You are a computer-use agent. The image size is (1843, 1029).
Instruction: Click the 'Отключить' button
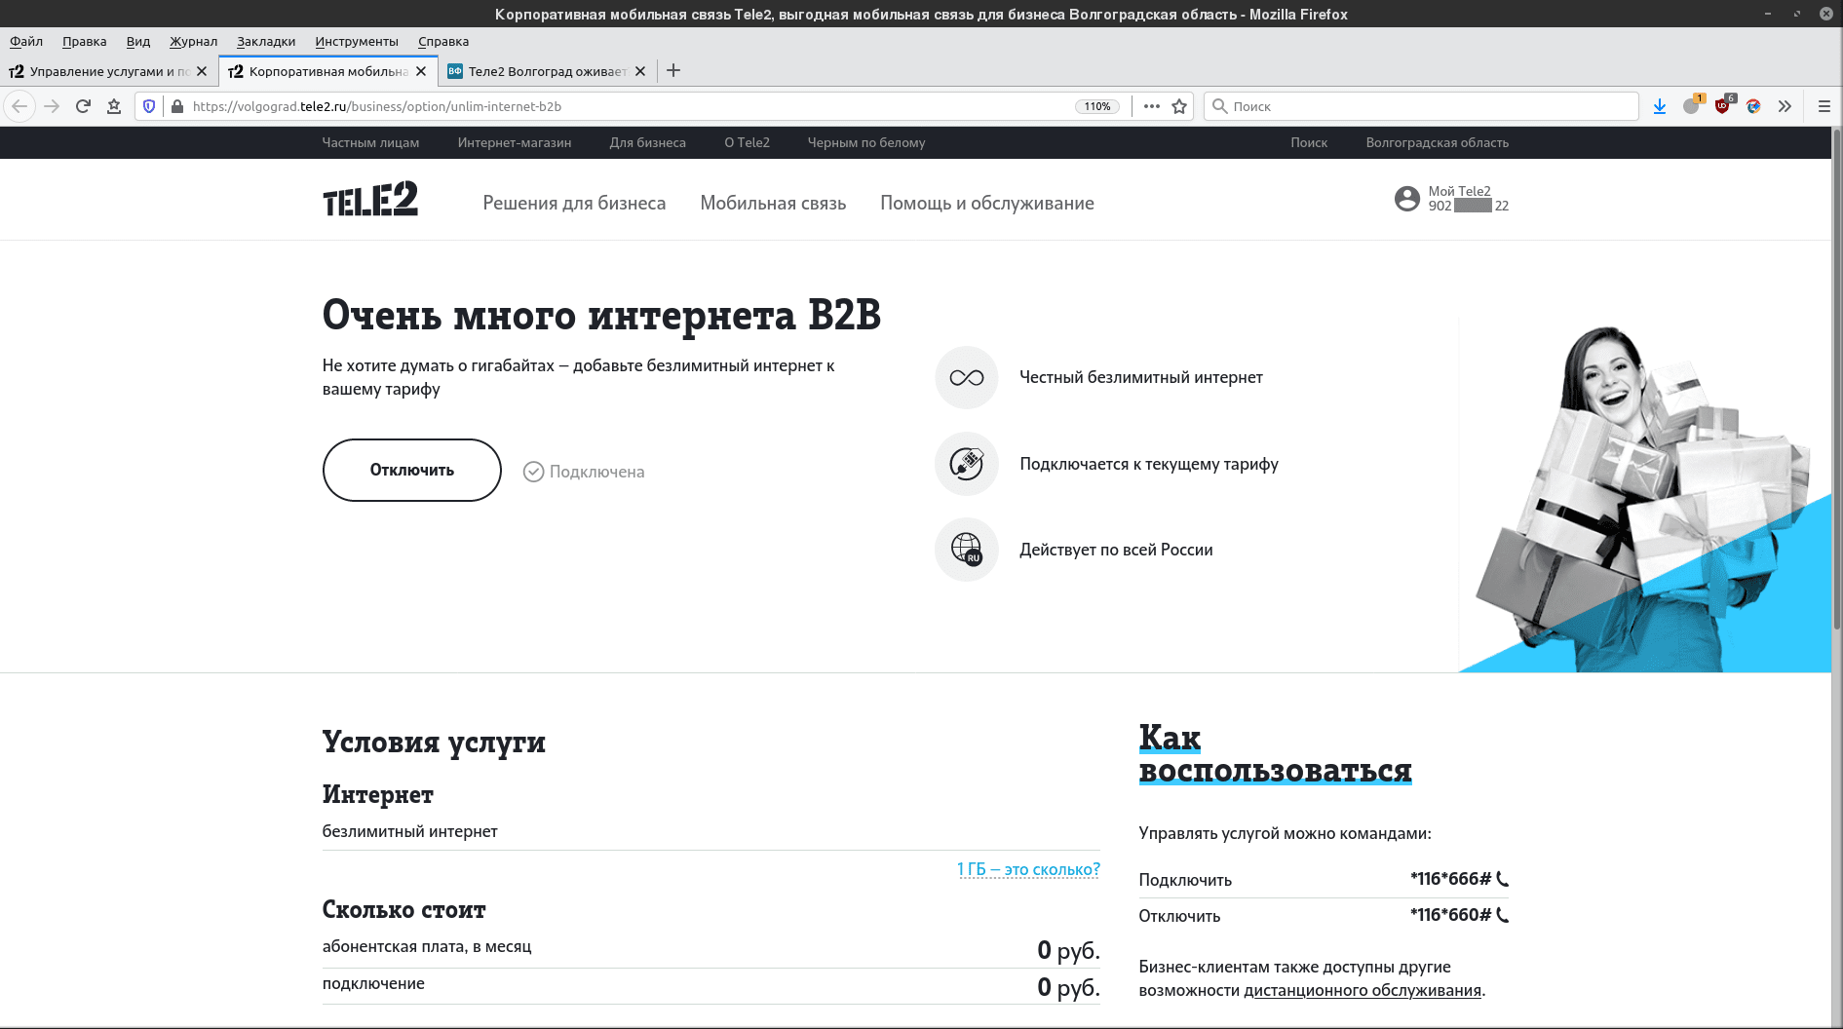[411, 470]
